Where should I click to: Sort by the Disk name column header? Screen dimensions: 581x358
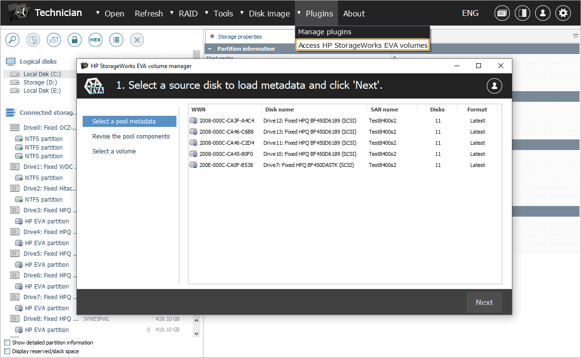tap(314, 110)
